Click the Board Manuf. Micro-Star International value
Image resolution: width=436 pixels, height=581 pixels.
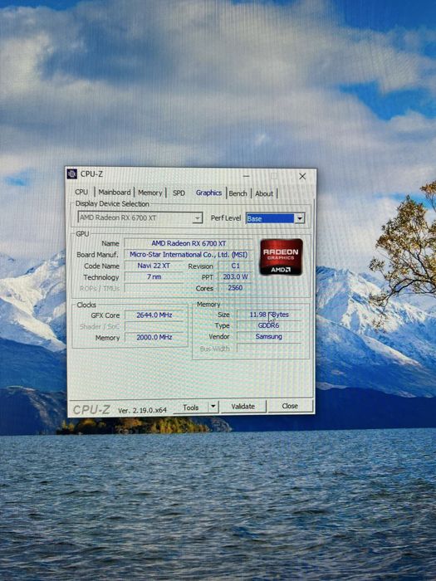click(x=189, y=255)
